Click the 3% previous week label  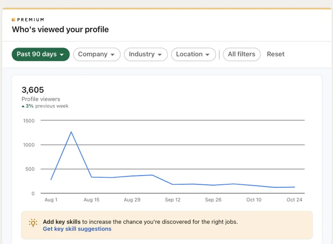45,106
